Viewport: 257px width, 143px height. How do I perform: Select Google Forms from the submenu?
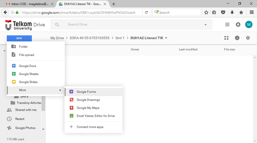point(86,92)
